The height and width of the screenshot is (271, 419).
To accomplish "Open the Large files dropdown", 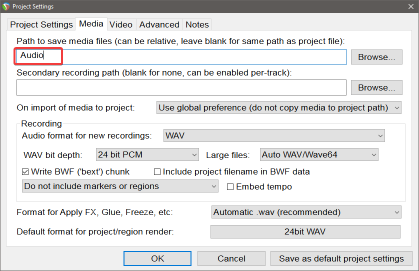I will pyautogui.click(x=319, y=155).
